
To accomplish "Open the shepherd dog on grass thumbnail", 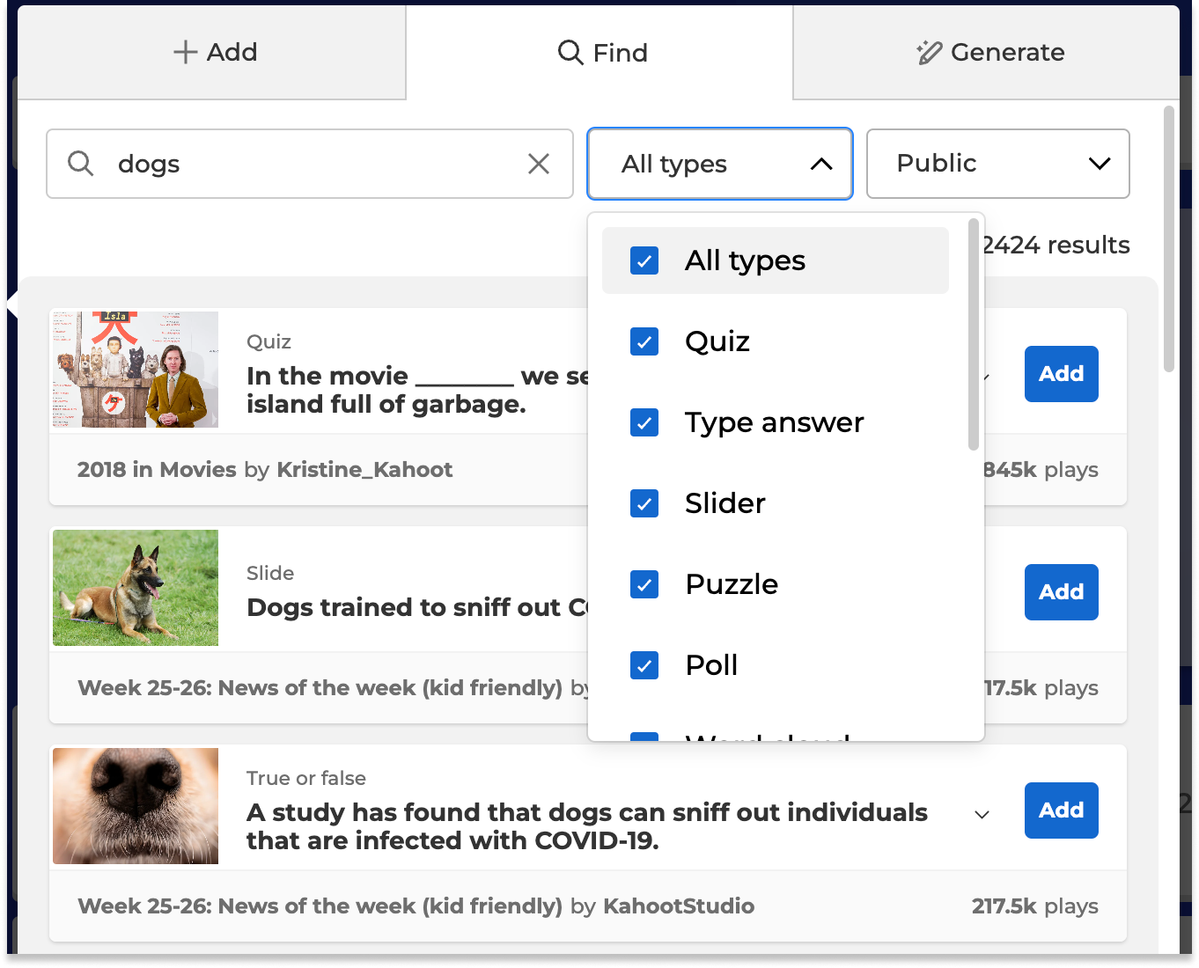I will pyautogui.click(x=136, y=588).
